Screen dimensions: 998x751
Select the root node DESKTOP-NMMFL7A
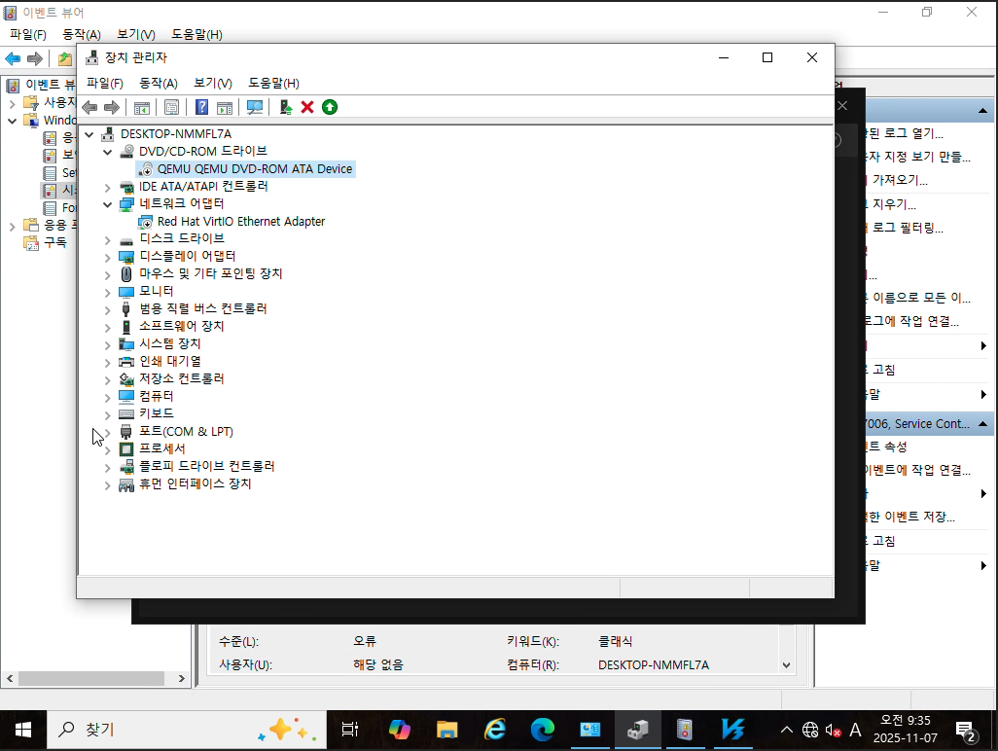pos(175,134)
